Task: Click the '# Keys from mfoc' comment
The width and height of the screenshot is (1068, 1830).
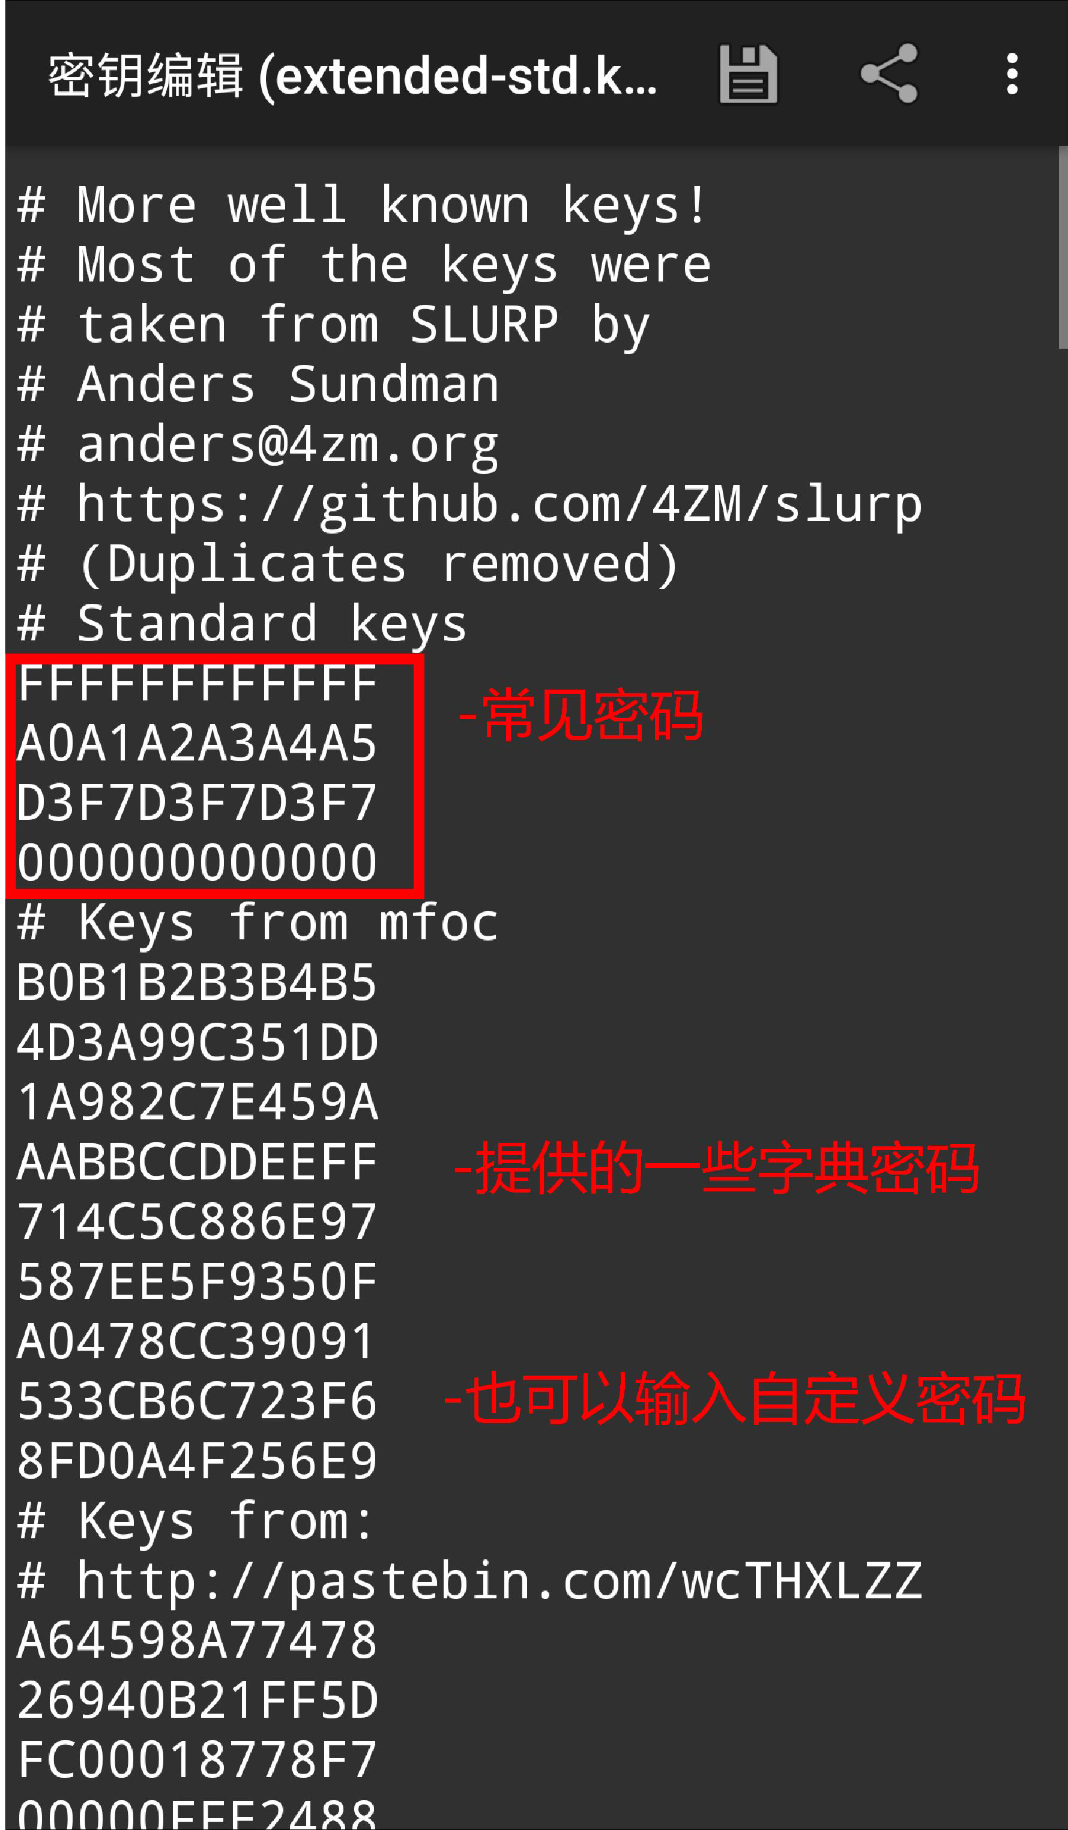Action: coord(258,923)
